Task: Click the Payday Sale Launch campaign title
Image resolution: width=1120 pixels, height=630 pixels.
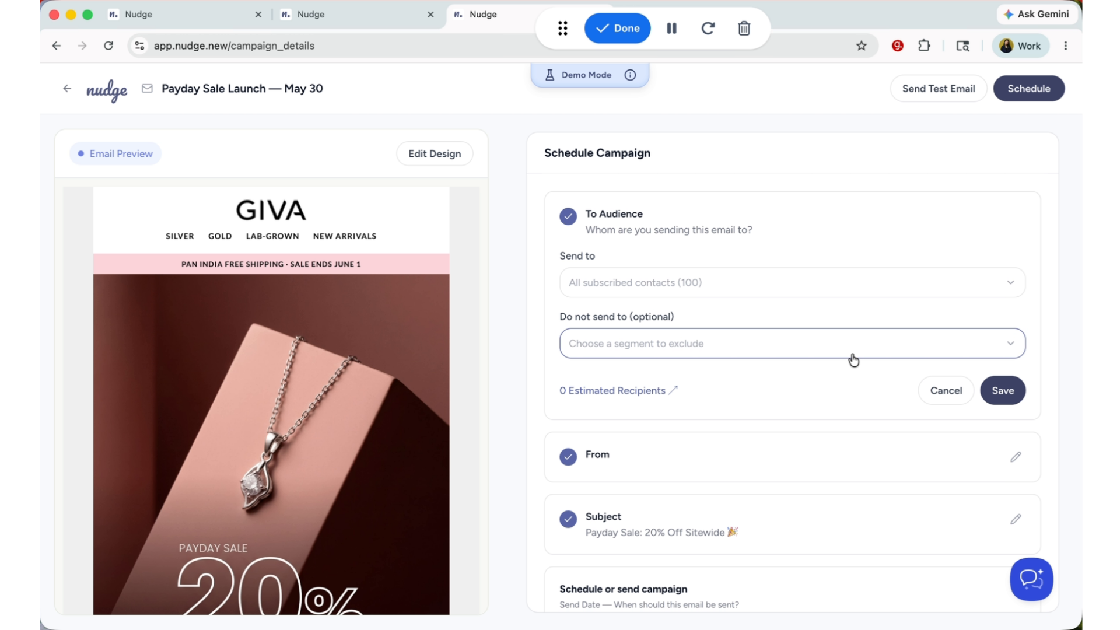Action: click(242, 88)
